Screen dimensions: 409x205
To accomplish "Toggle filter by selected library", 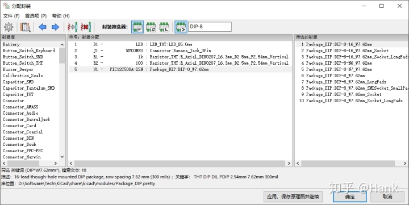I will tap(164, 27).
